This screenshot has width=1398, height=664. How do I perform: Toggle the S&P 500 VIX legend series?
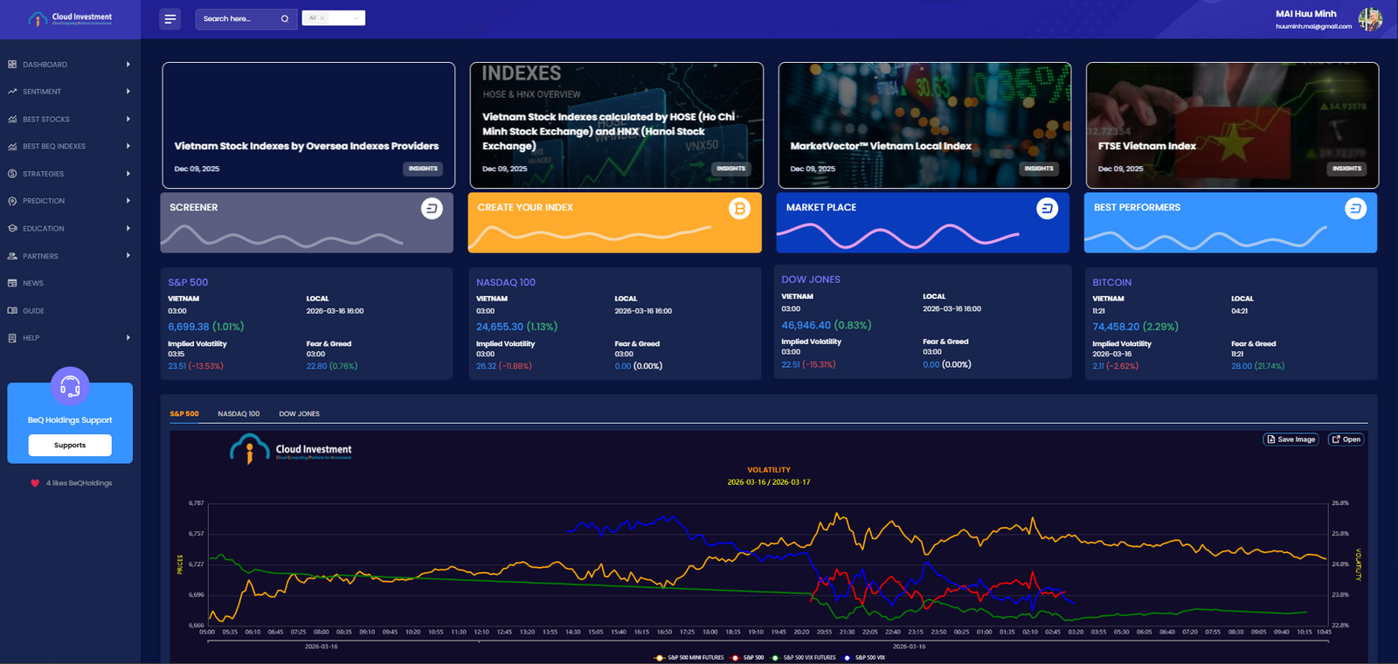[x=865, y=658]
